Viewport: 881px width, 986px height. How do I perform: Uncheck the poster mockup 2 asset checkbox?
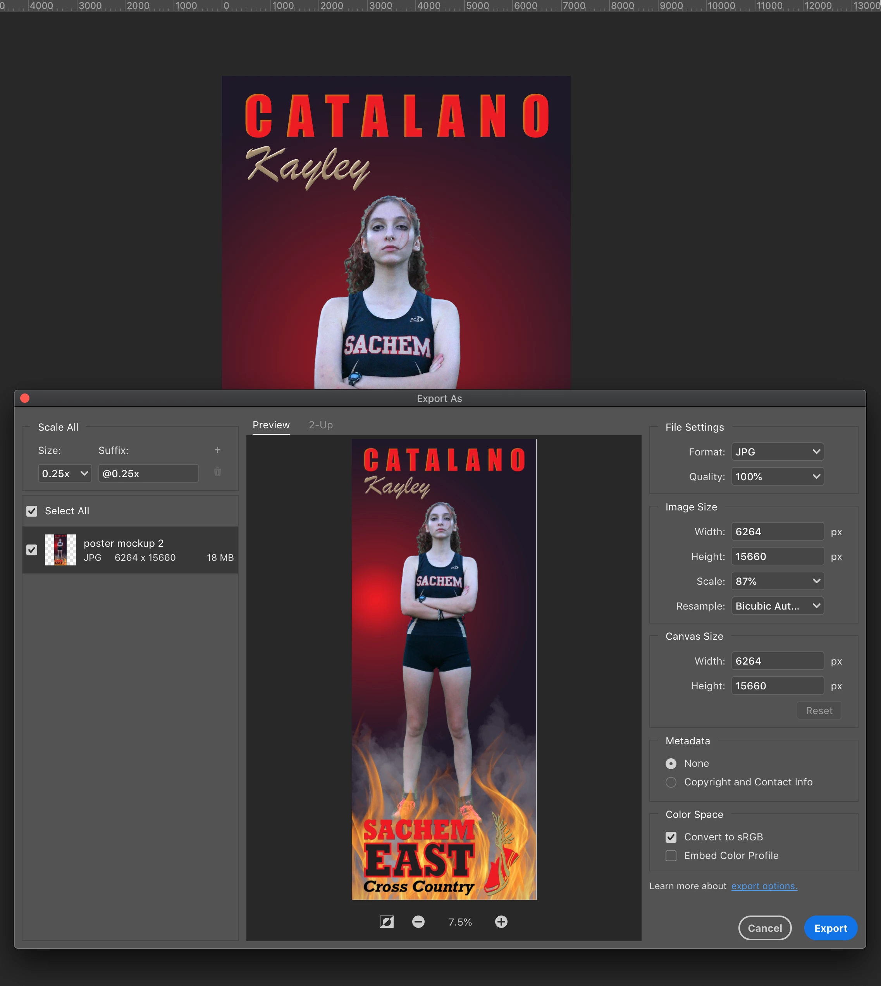pos(32,550)
